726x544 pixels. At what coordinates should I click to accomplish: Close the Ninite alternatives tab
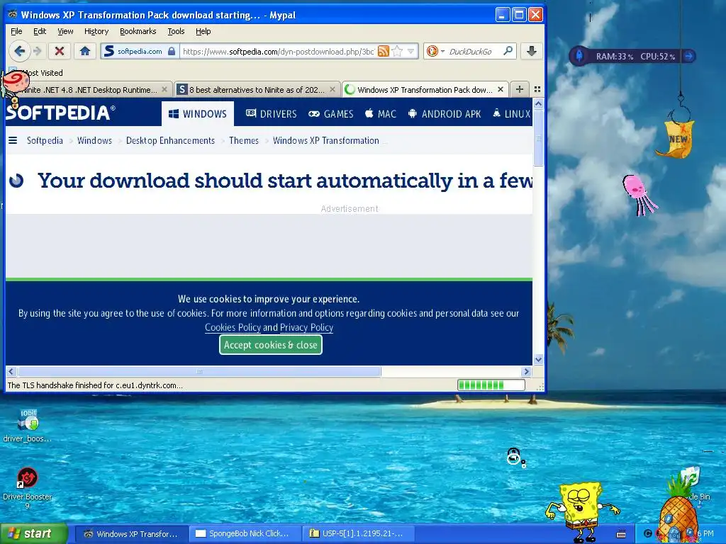[x=333, y=90]
